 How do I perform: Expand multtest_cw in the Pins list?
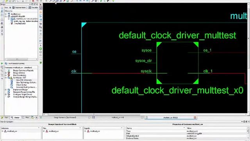[x=44, y=131]
